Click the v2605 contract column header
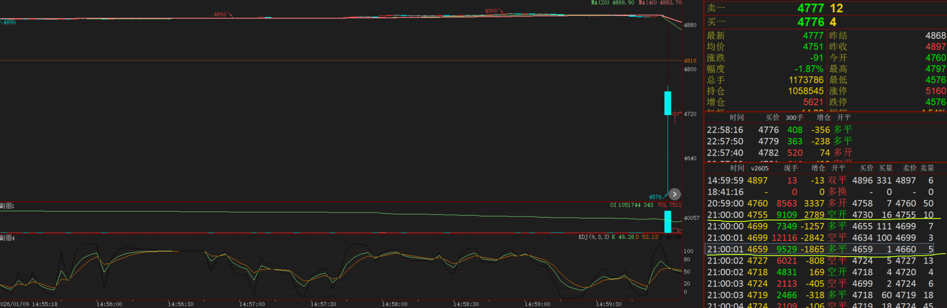Screen dimensions: 947x308 coord(760,169)
